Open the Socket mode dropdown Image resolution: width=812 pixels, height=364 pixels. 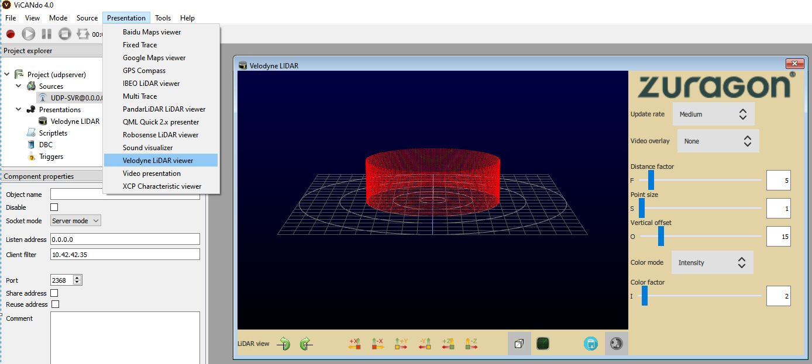[75, 220]
